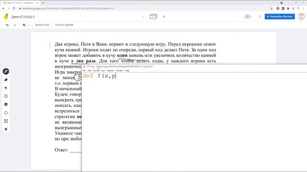
Task: Bookmark this page with the star
Action: click(272, 9)
